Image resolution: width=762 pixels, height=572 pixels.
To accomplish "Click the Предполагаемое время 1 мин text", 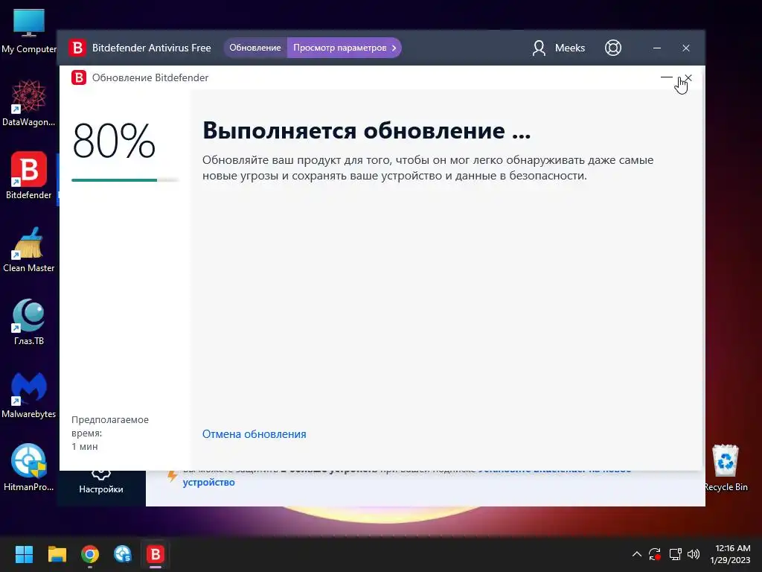I will click(x=110, y=433).
